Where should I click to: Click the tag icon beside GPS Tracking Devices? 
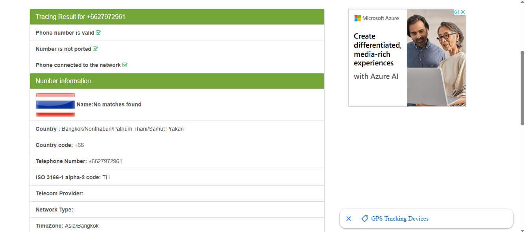(x=365, y=219)
